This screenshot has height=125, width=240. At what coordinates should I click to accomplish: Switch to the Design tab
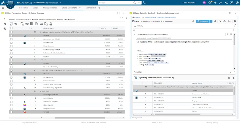[35, 8]
